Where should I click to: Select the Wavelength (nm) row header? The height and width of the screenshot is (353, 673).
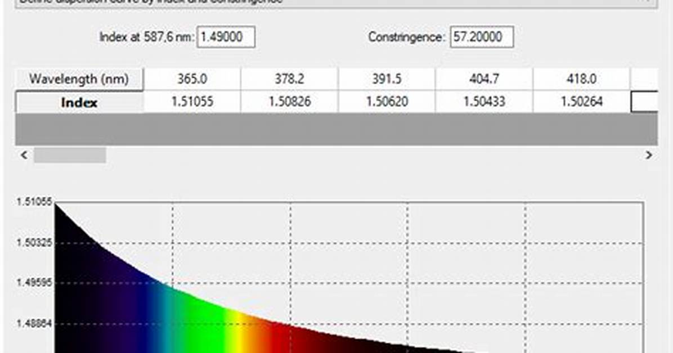pos(79,79)
